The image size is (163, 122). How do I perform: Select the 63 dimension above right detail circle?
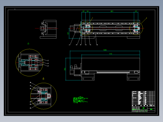point(136,11)
